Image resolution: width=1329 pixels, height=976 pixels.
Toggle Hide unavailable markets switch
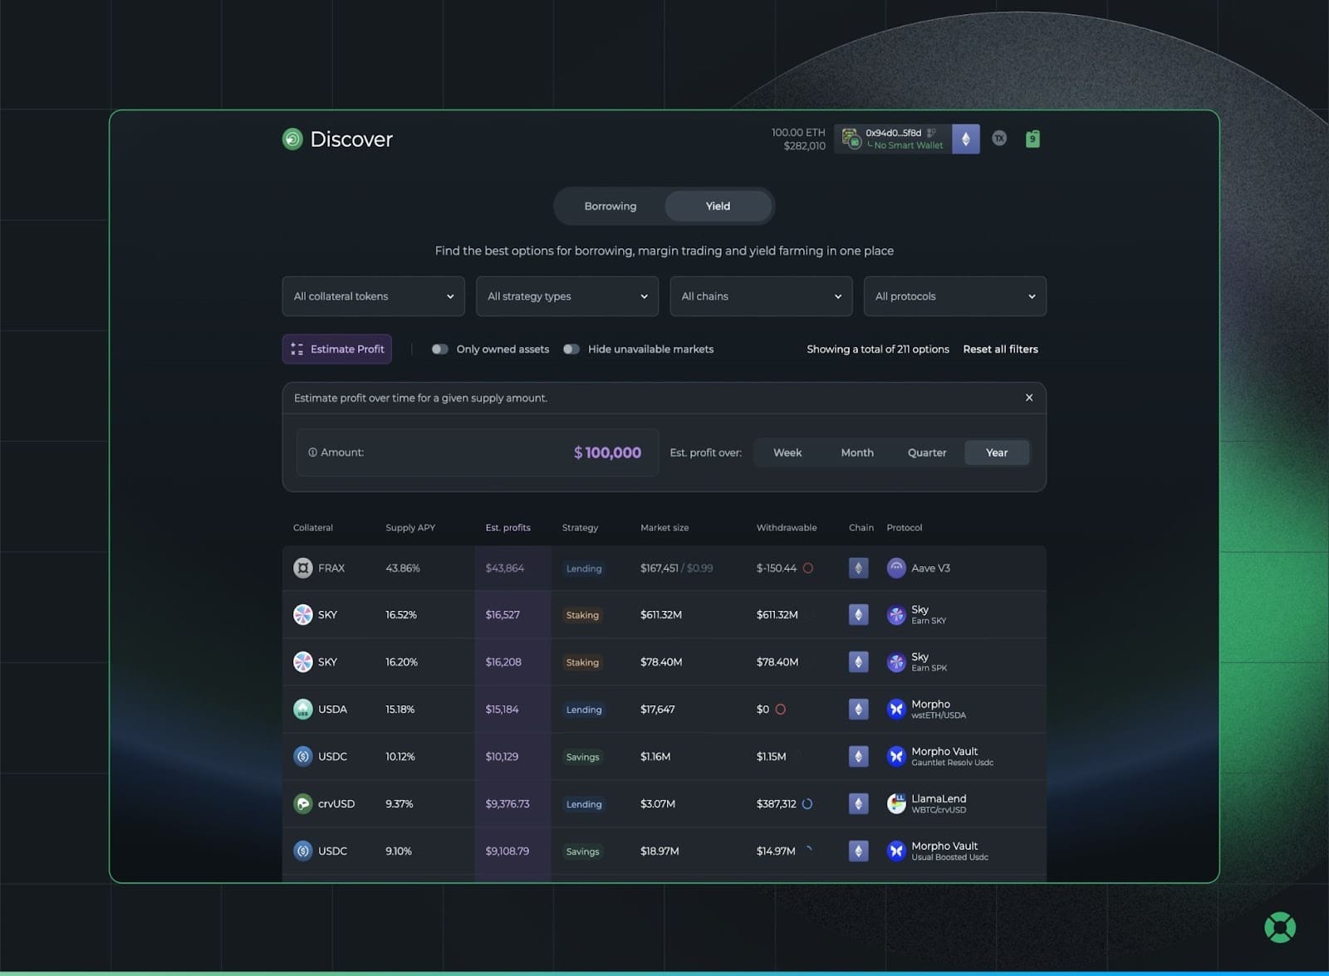[x=571, y=349]
